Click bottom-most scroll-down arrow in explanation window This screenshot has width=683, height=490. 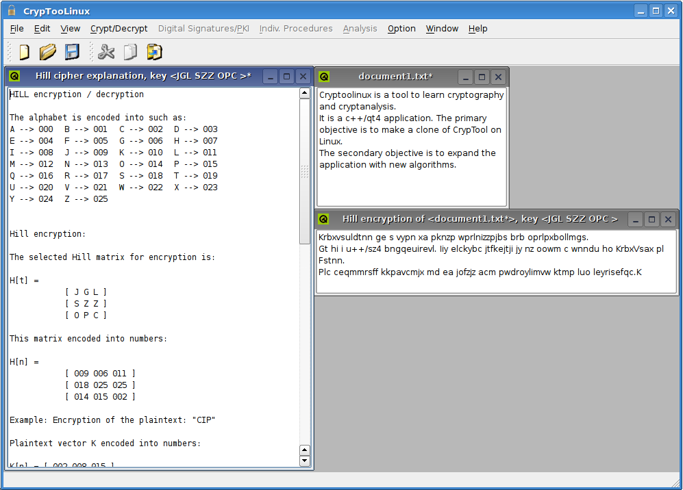point(304,461)
